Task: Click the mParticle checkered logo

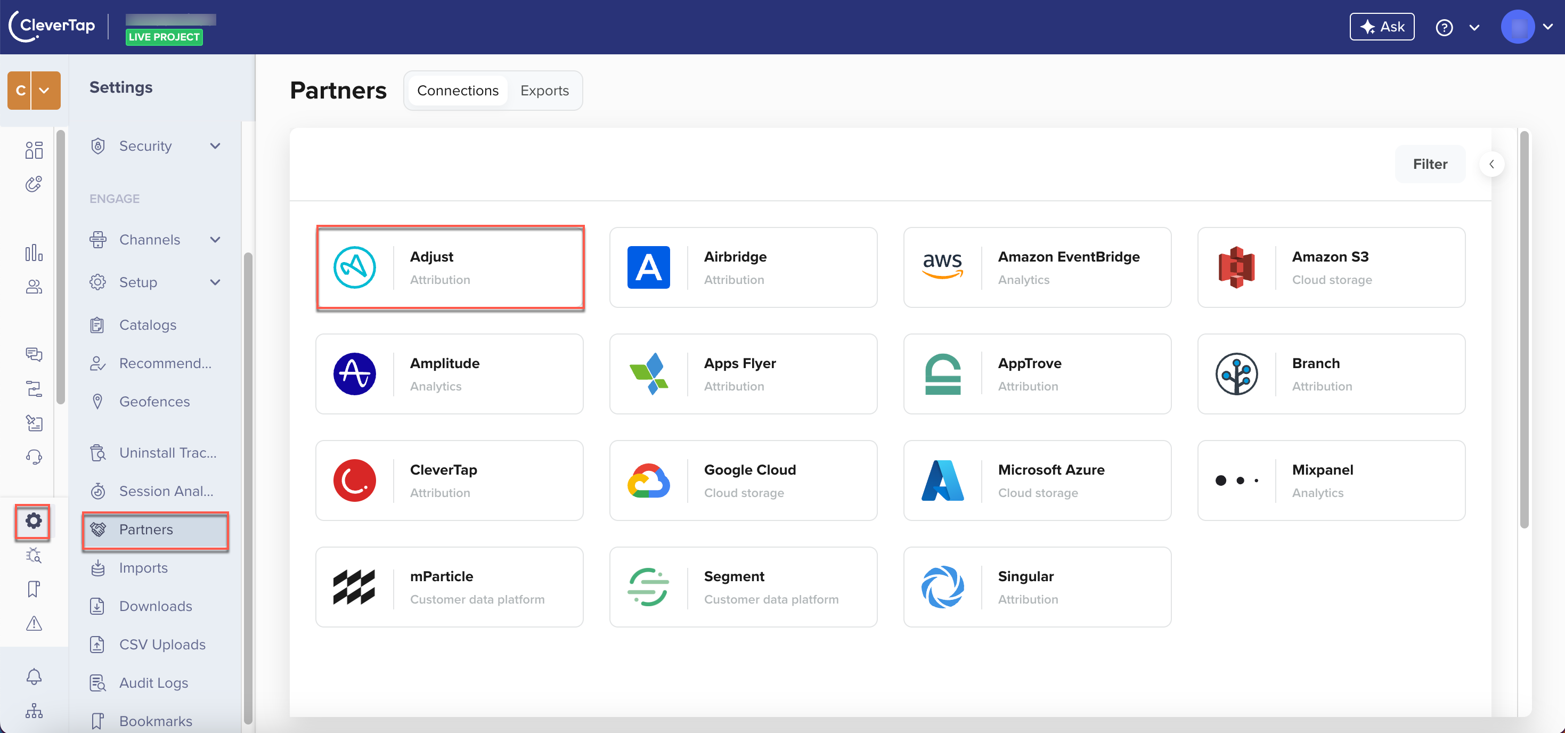Action: click(x=354, y=587)
